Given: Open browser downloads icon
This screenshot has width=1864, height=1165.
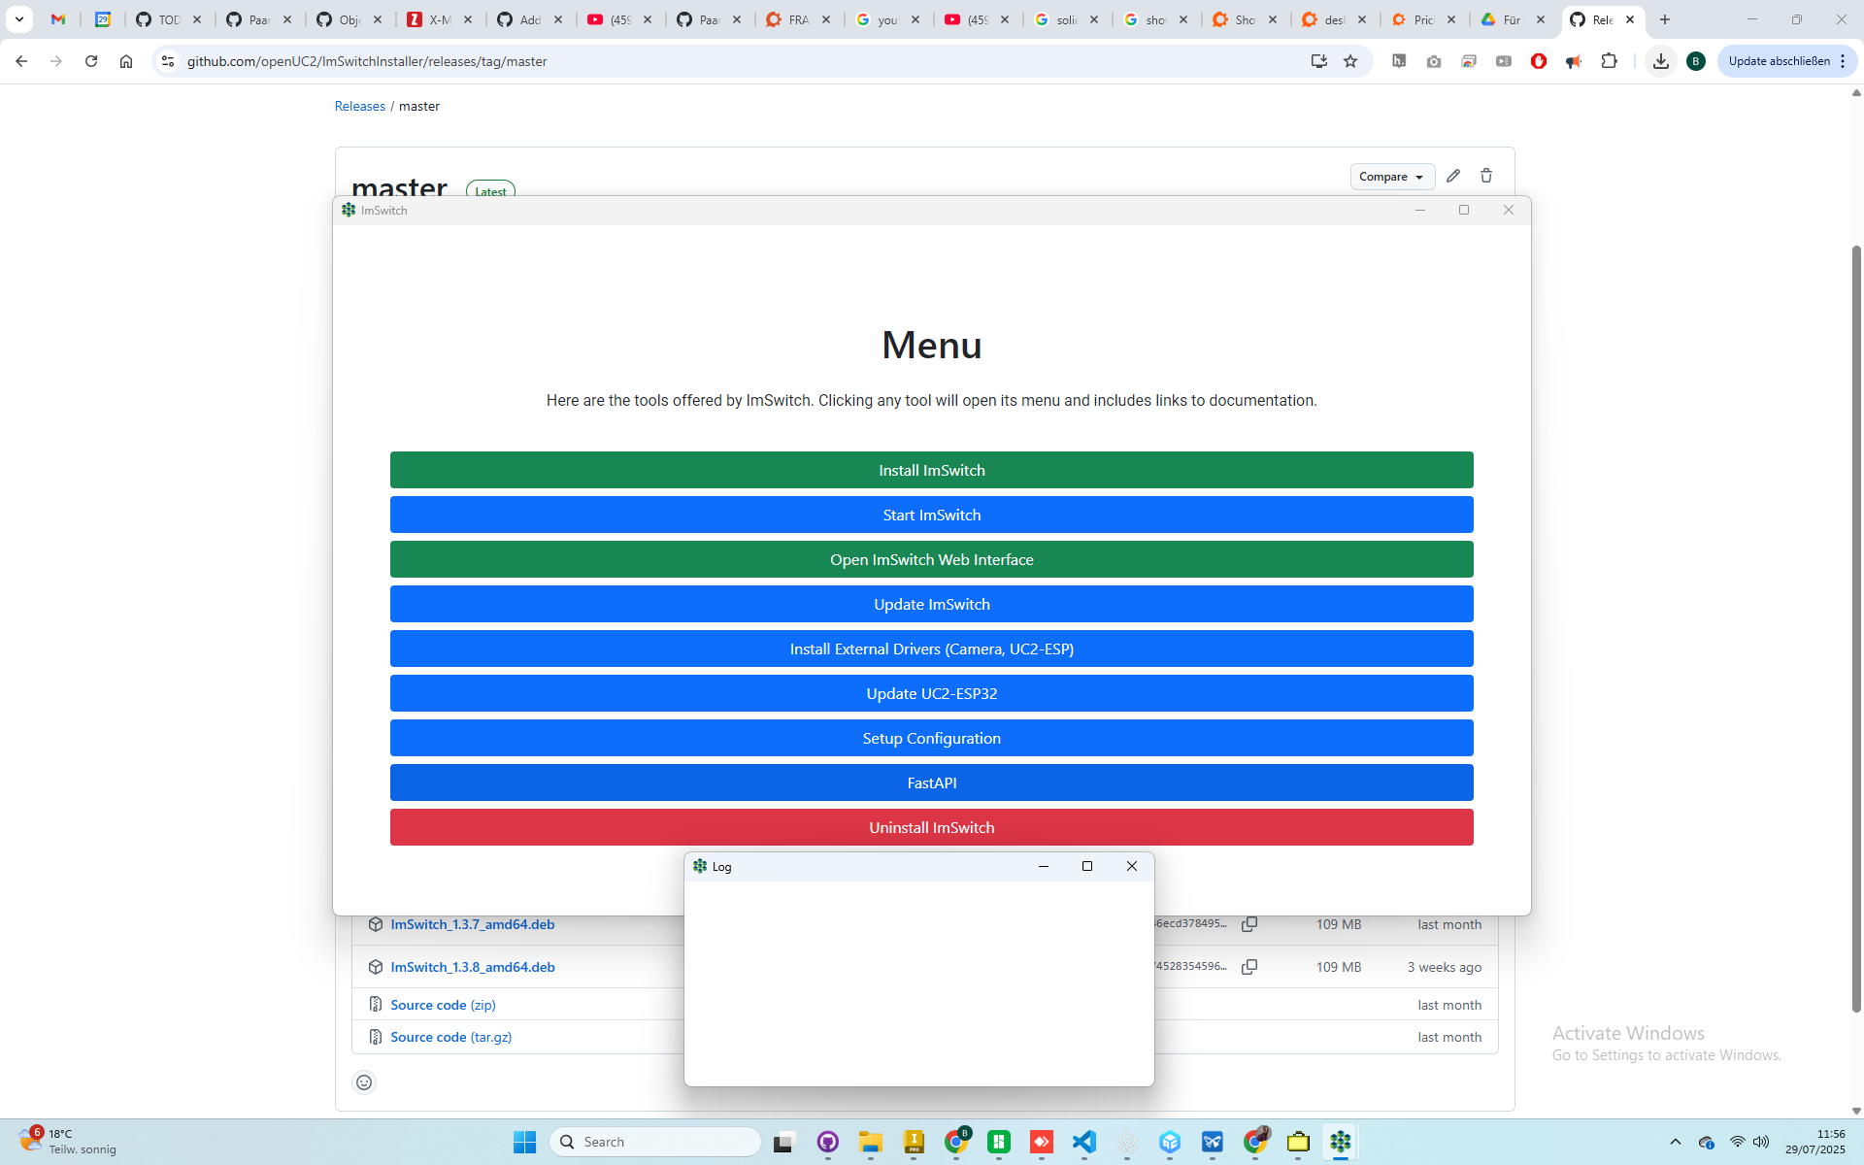Looking at the screenshot, I should 1661,61.
